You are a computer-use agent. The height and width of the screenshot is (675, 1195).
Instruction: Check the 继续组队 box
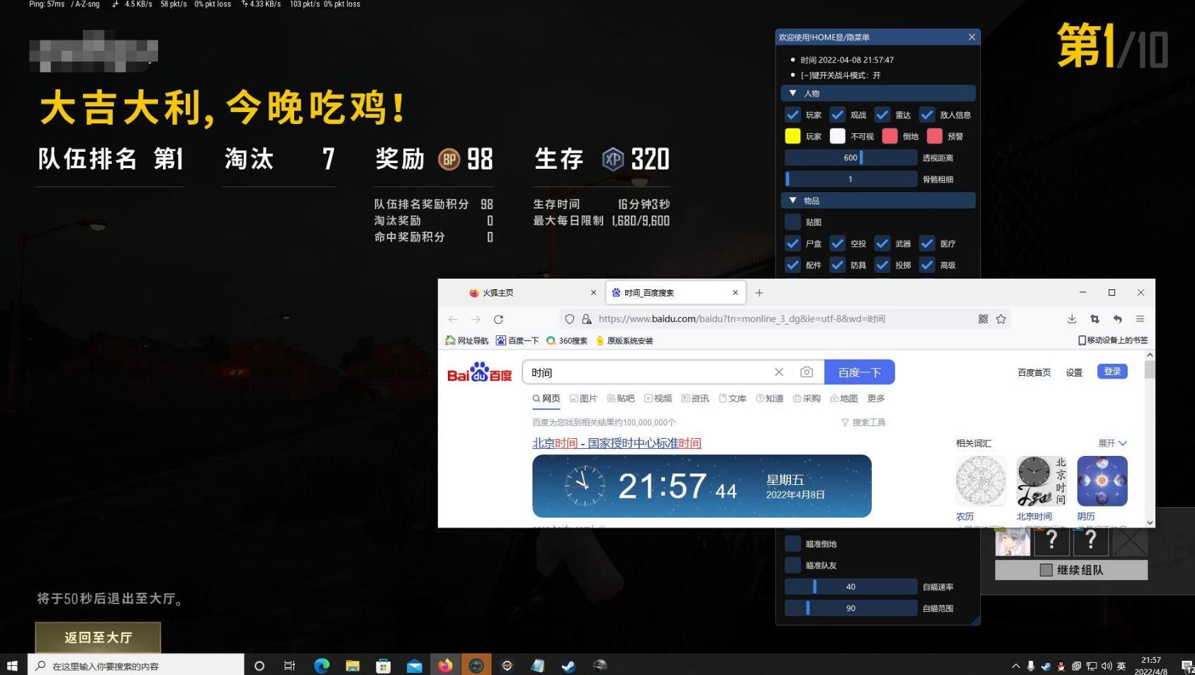(1046, 570)
